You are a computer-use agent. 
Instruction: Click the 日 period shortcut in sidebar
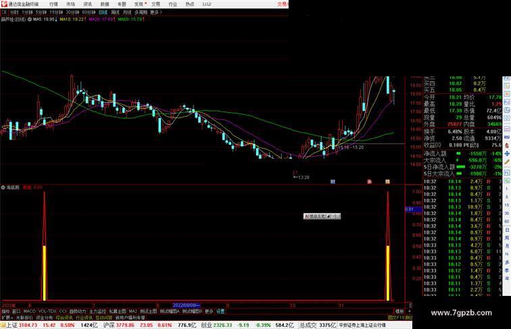(x=507, y=230)
